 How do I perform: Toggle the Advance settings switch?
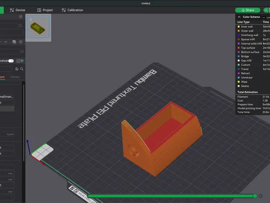click(11, 61)
